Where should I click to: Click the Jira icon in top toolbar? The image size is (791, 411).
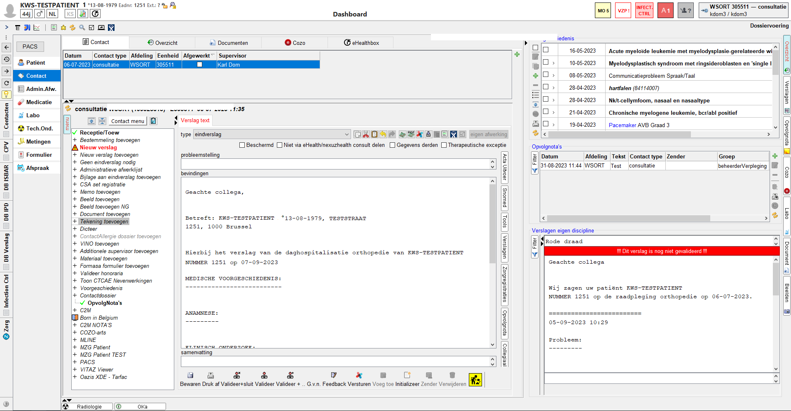click(111, 28)
